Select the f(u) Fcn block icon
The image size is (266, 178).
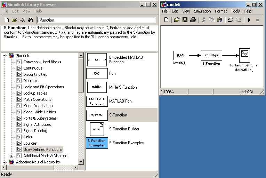click(x=97, y=73)
